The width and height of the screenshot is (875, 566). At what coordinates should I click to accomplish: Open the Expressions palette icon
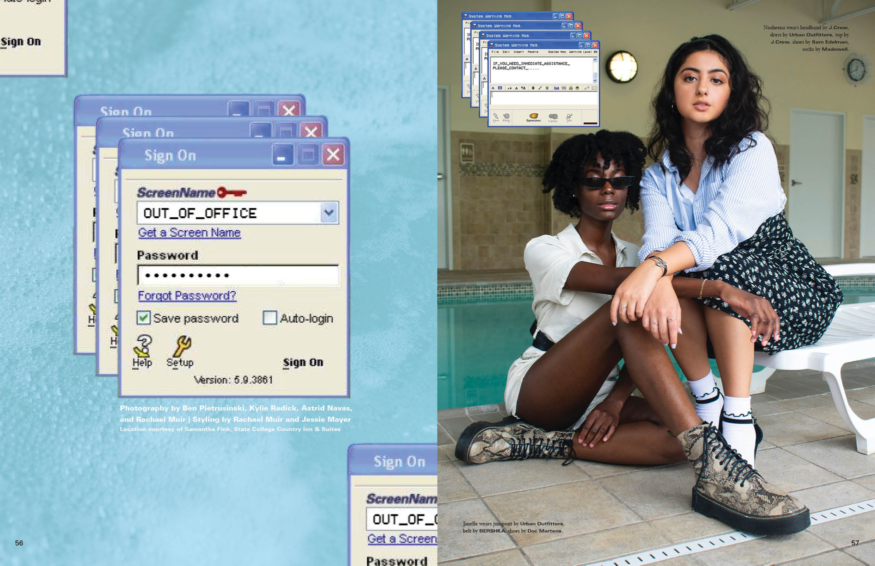coord(533,116)
